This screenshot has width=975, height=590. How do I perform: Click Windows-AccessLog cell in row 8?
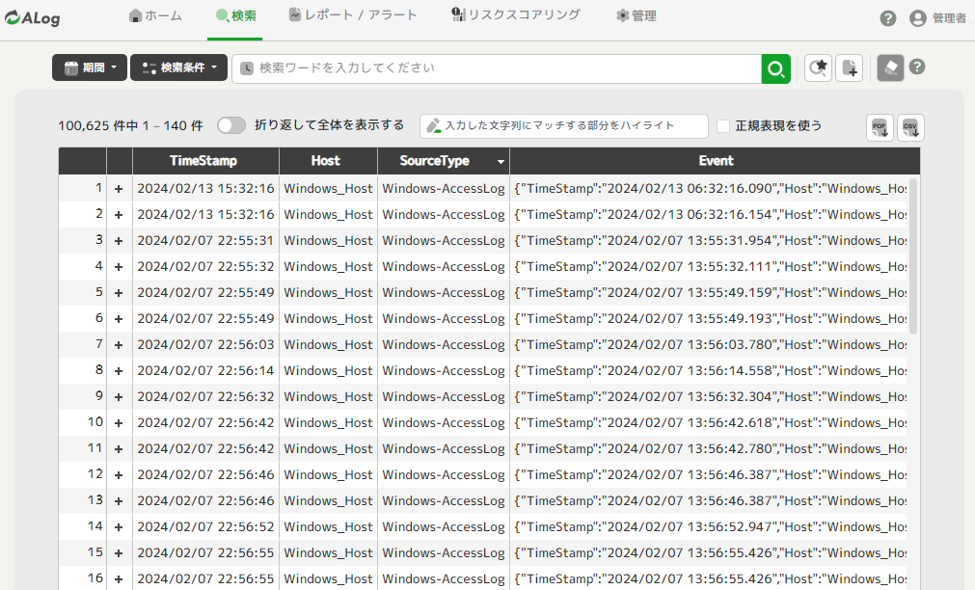point(444,370)
